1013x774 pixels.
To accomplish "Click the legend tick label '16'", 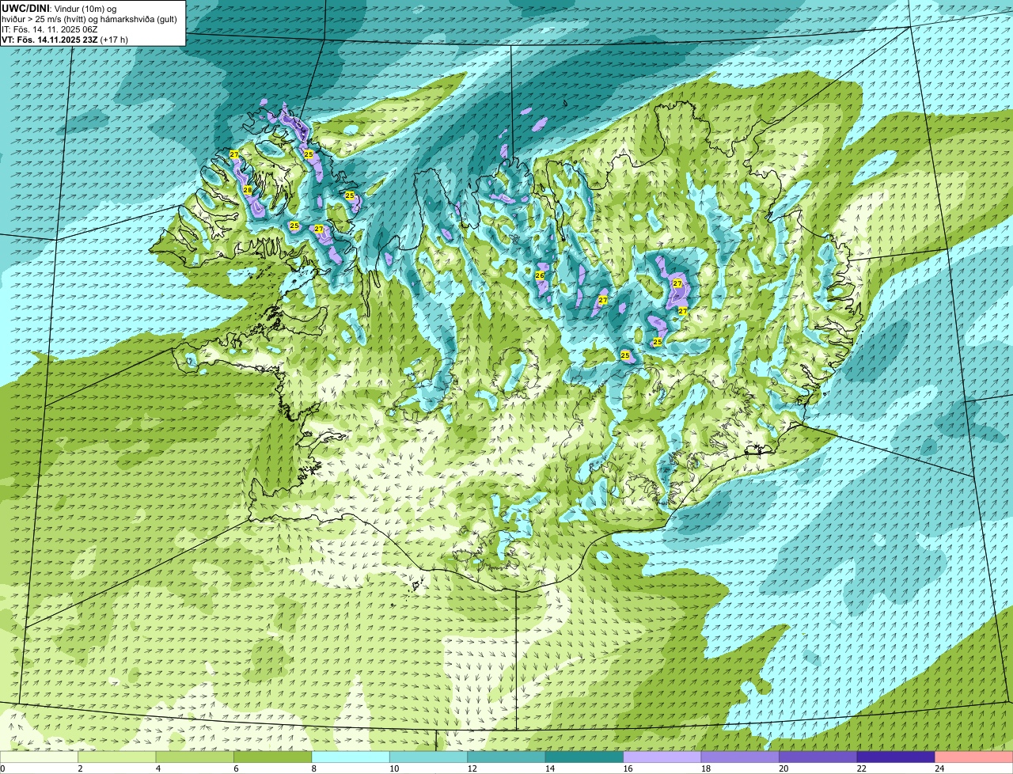I will (628, 768).
